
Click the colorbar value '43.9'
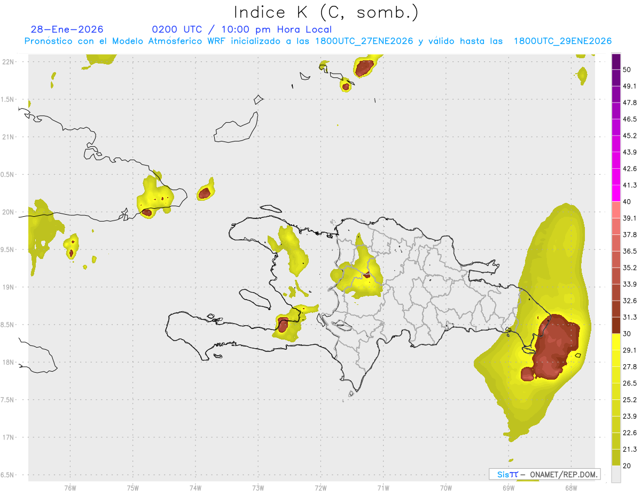(630, 152)
